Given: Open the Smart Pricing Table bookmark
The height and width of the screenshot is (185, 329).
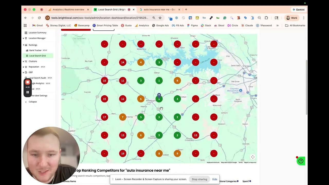Looking at the screenshot, I should [105, 25].
